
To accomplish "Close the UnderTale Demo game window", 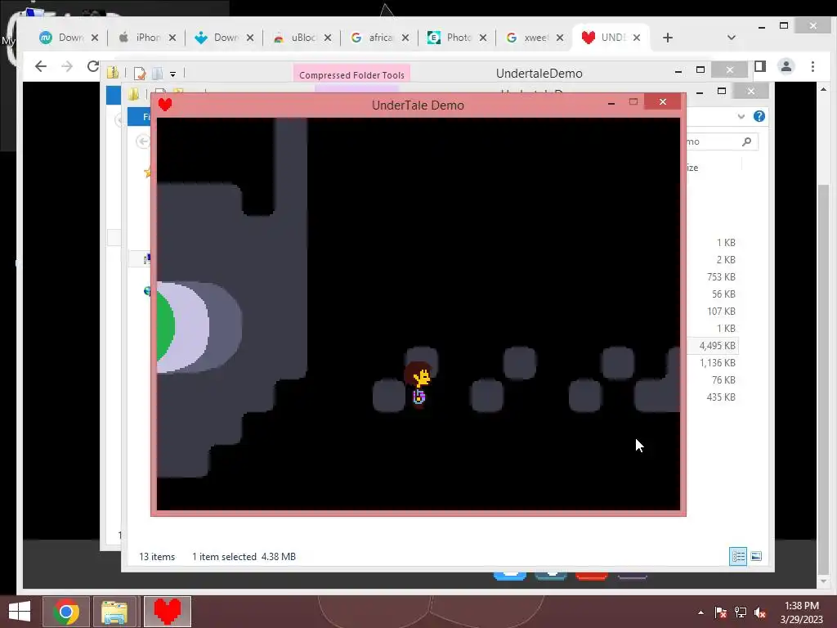I will [x=662, y=101].
